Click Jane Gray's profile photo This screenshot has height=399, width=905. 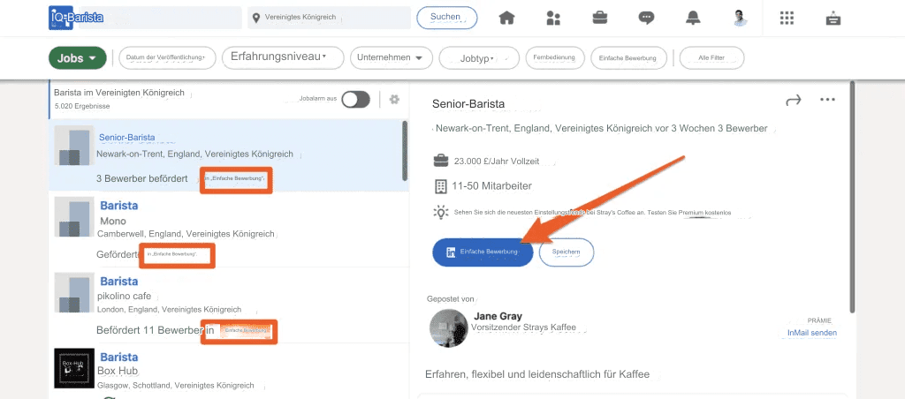[449, 328]
